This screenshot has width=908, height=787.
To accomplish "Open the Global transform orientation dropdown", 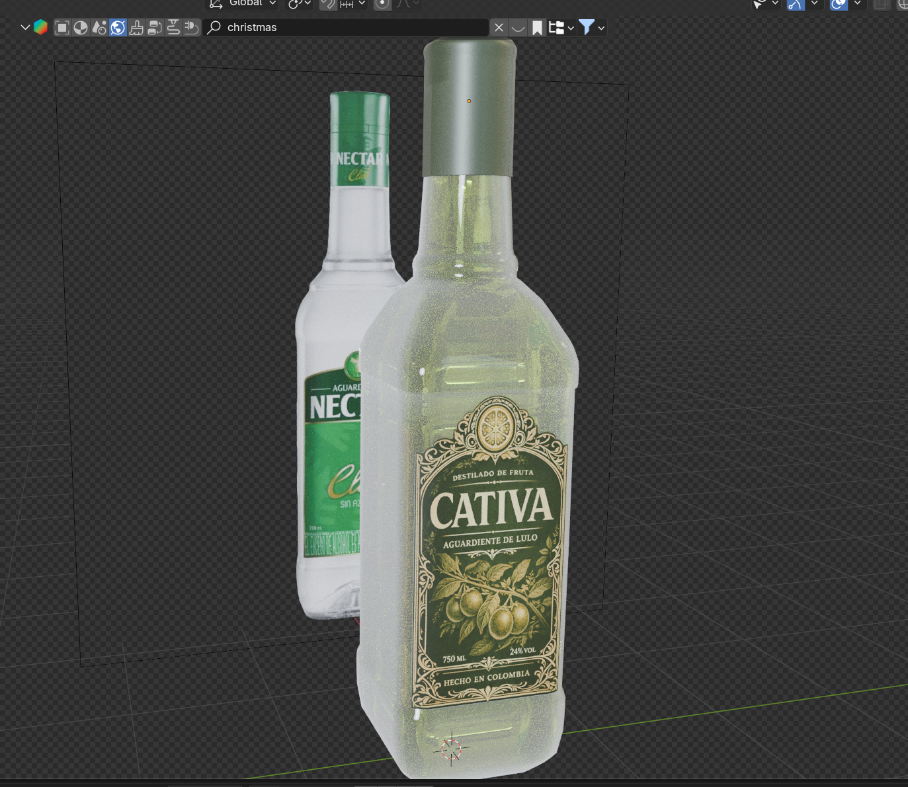I will [x=242, y=3].
